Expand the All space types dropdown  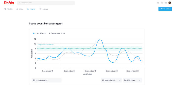coord(111,80)
